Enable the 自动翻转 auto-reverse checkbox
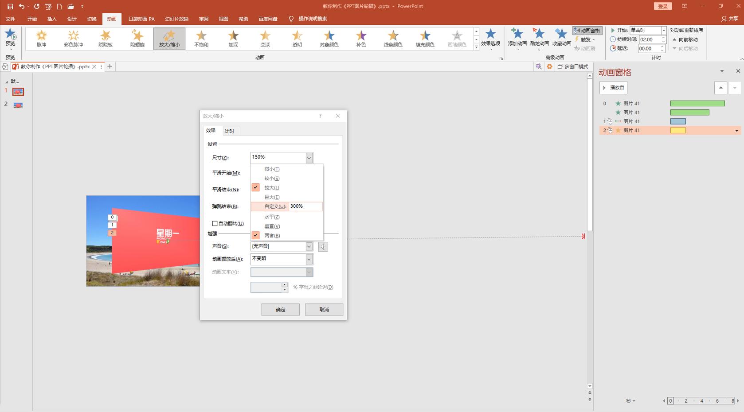 (x=215, y=224)
